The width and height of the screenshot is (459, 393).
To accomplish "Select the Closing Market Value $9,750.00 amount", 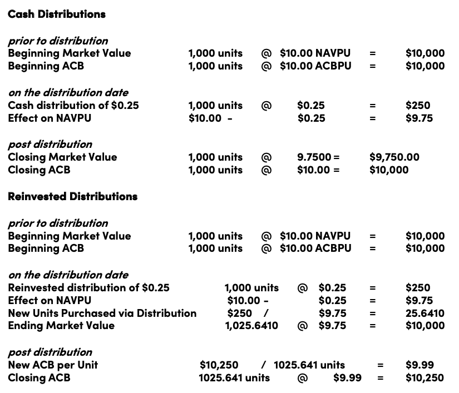I will click(x=394, y=157).
